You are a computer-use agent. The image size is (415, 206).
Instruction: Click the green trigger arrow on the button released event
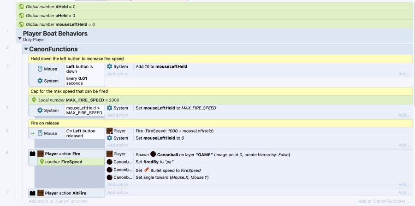click(32, 133)
